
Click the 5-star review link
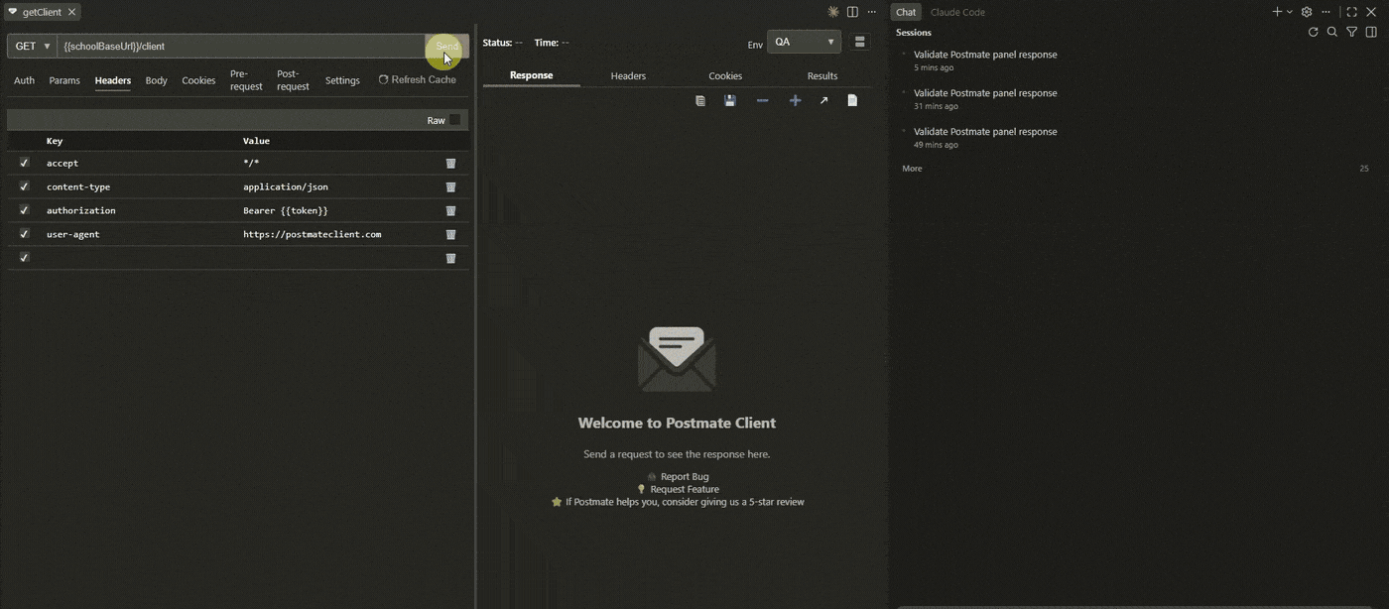[x=685, y=502]
